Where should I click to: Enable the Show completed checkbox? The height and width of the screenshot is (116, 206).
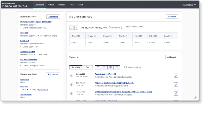[126, 67]
